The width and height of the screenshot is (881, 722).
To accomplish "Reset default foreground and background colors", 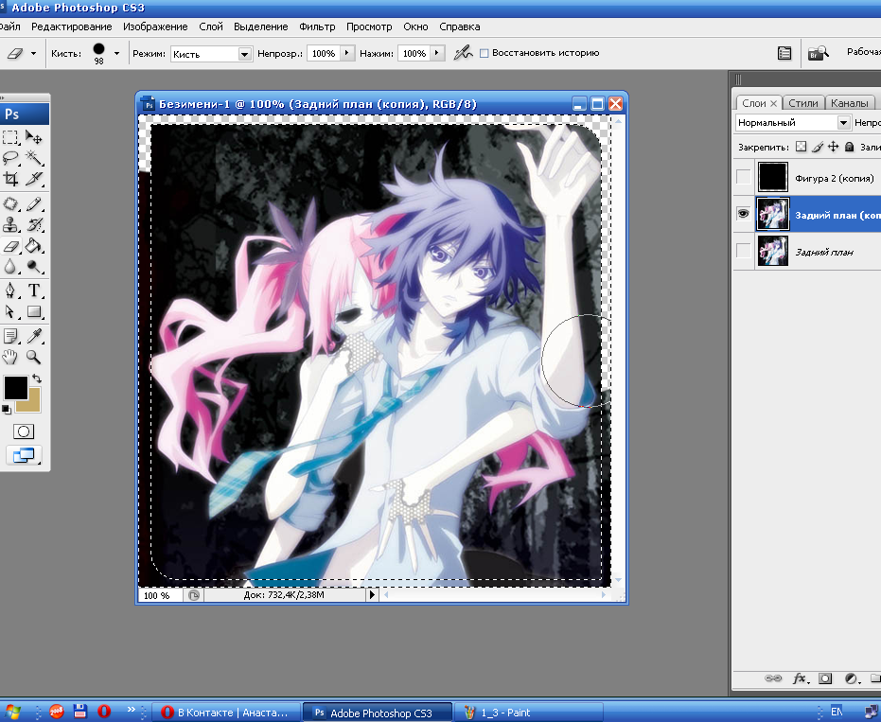I will point(7,409).
